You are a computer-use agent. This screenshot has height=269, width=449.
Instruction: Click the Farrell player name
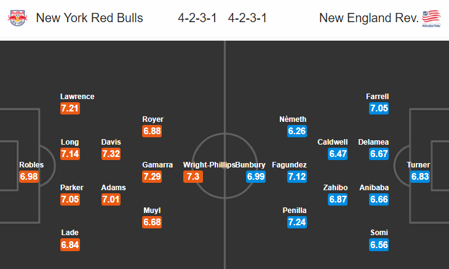click(377, 97)
